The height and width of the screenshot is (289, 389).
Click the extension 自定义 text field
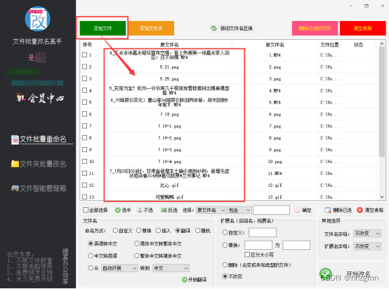pyautogui.click(x=263, y=232)
